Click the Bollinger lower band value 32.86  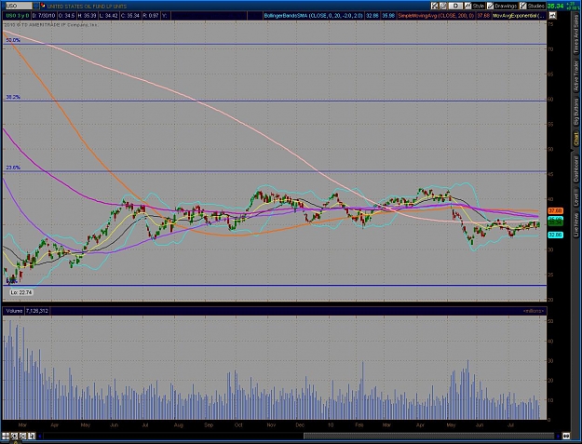(x=372, y=16)
